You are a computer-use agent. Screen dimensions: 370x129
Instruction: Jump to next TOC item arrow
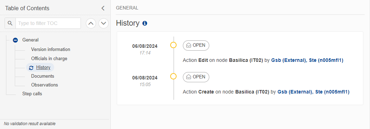click(104, 23)
